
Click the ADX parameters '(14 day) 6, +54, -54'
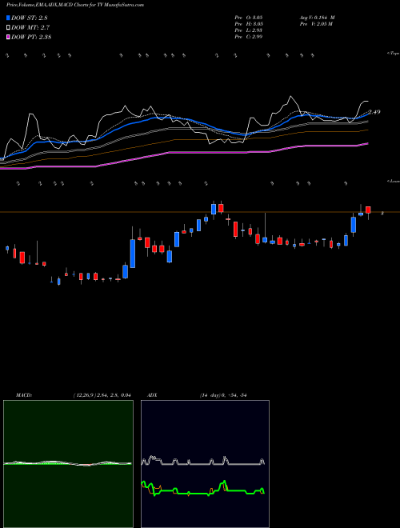pos(223,395)
